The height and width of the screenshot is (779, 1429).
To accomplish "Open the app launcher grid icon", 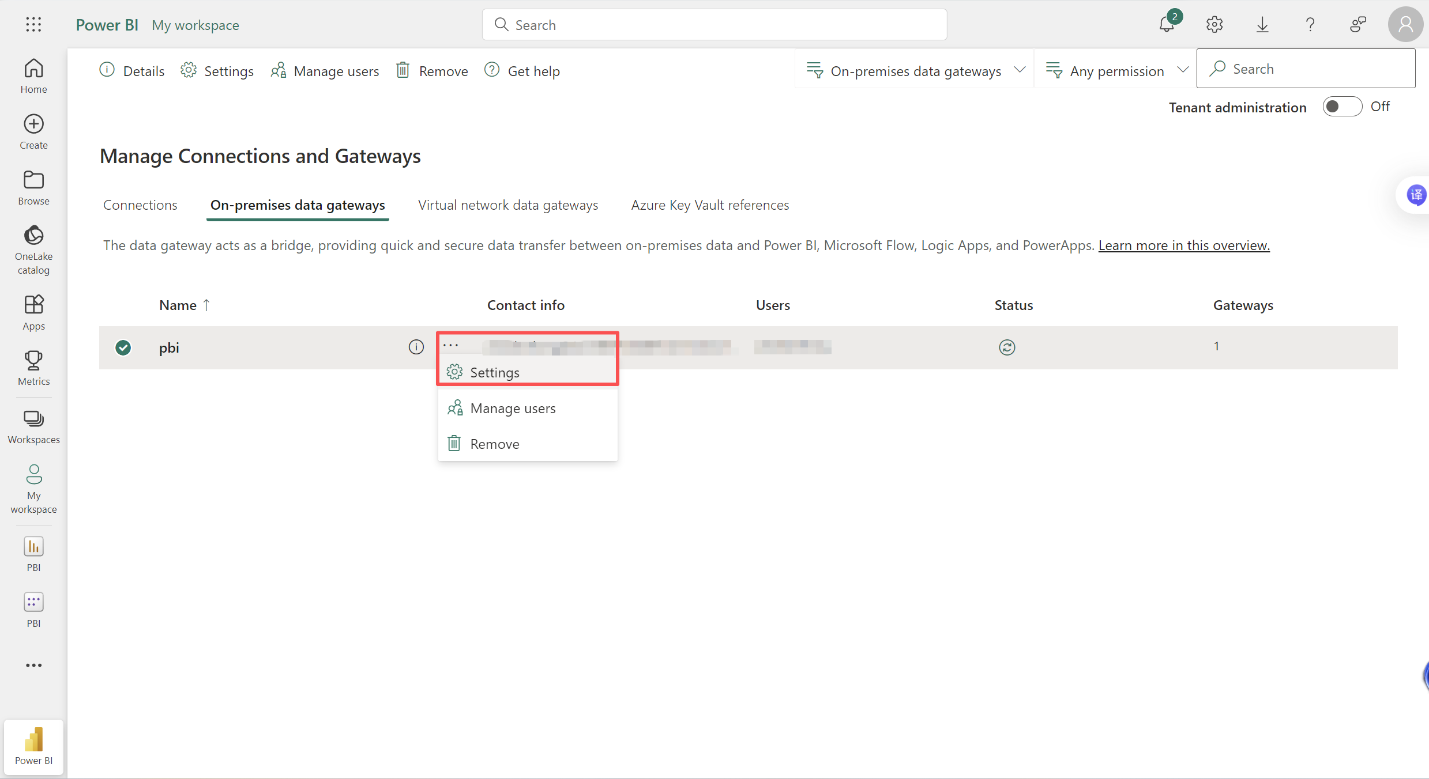I will 33,25.
